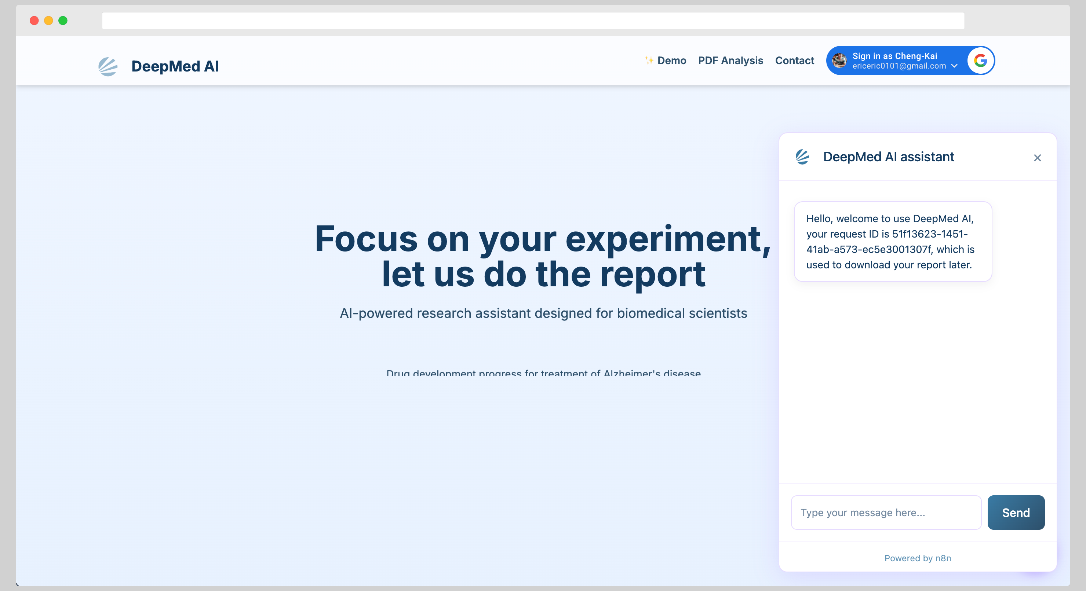This screenshot has height=591, width=1086.
Task: Click the DeepMed AI logo icon in header
Action: pyautogui.click(x=108, y=67)
